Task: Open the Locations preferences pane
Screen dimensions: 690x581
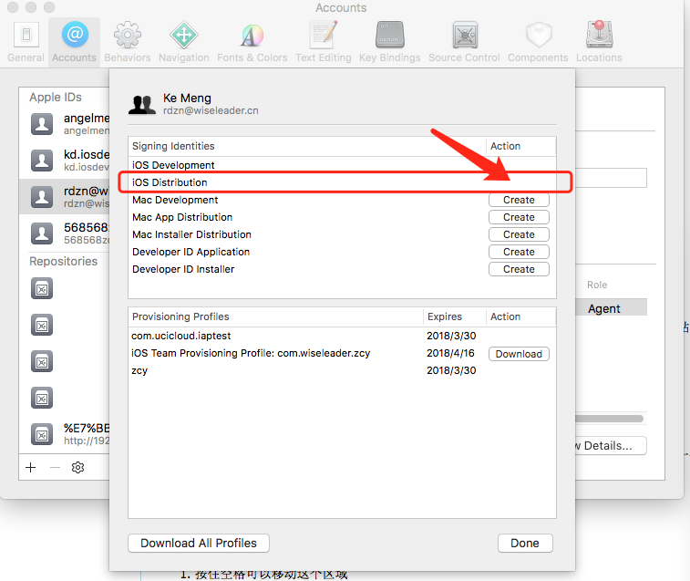Action: (599, 42)
